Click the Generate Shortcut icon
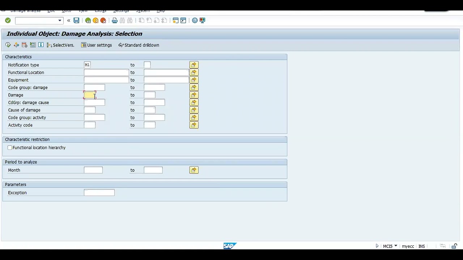 (183, 21)
